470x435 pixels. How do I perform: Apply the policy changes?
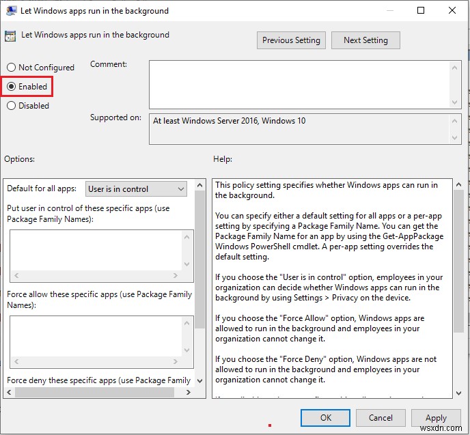coord(436,418)
